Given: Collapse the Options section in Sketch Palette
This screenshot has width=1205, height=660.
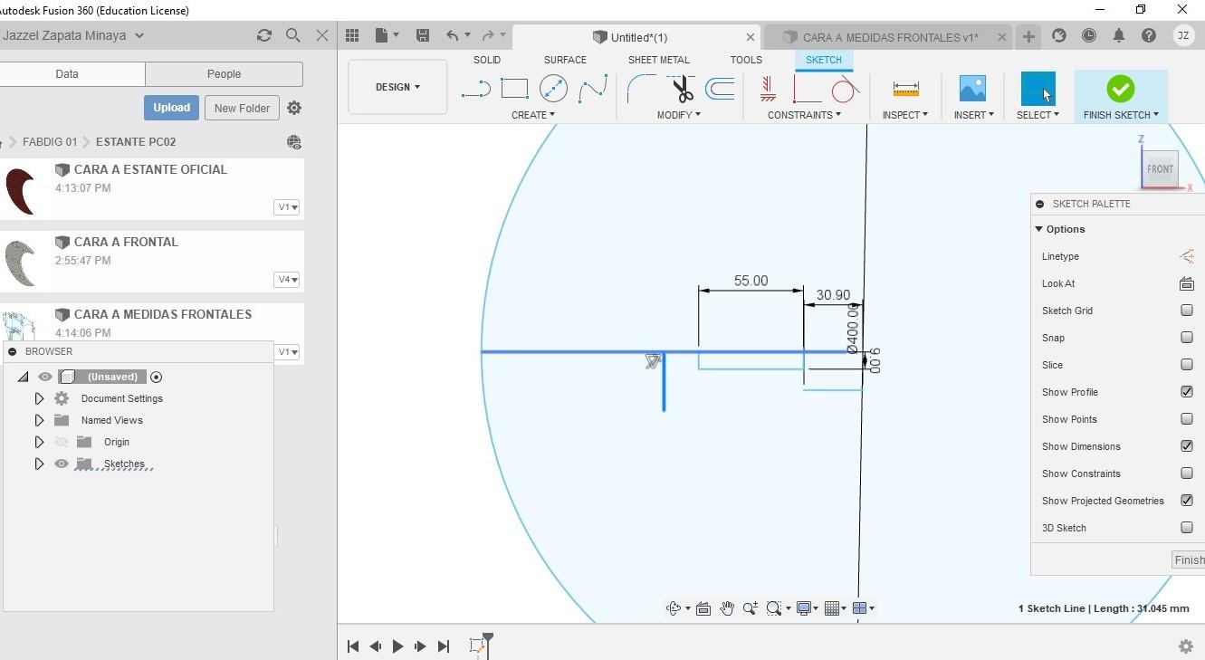Looking at the screenshot, I should (x=1039, y=229).
